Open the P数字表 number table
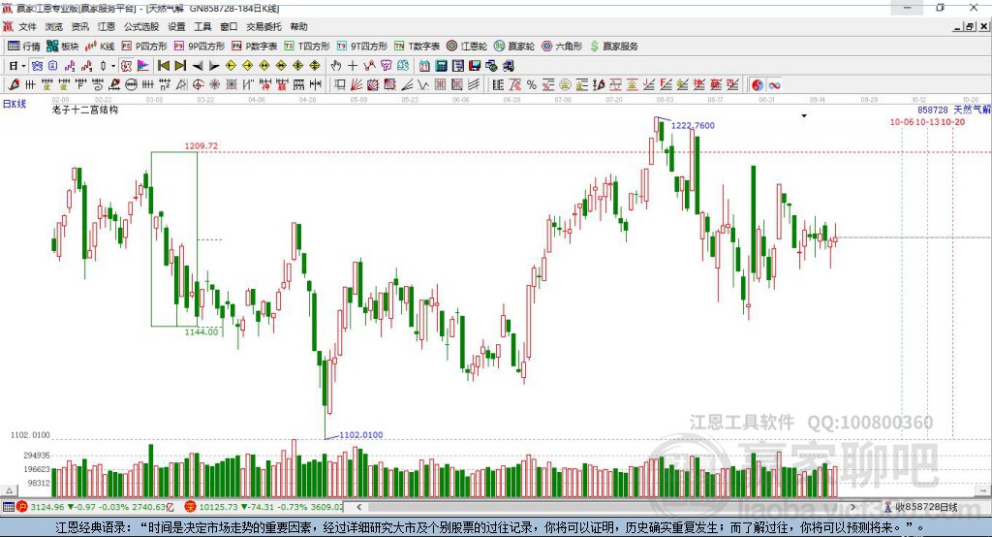 click(255, 47)
